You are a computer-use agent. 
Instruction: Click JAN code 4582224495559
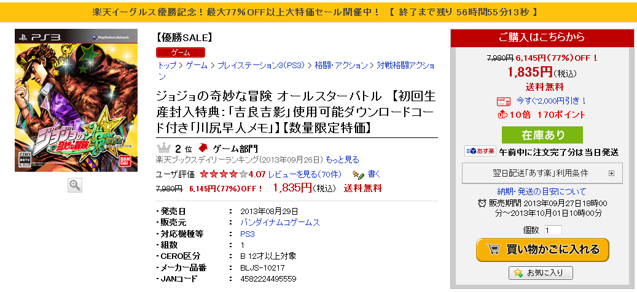point(268,279)
